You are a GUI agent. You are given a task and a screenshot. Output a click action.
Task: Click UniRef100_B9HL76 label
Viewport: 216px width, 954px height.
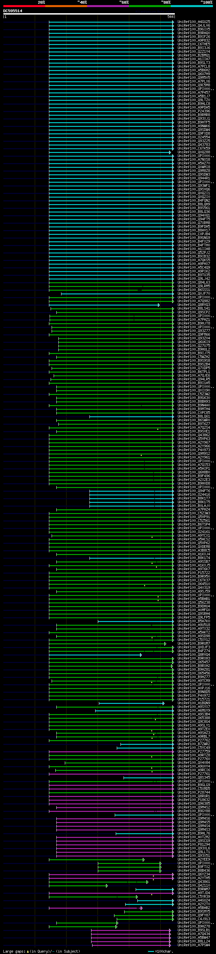coord(194,833)
